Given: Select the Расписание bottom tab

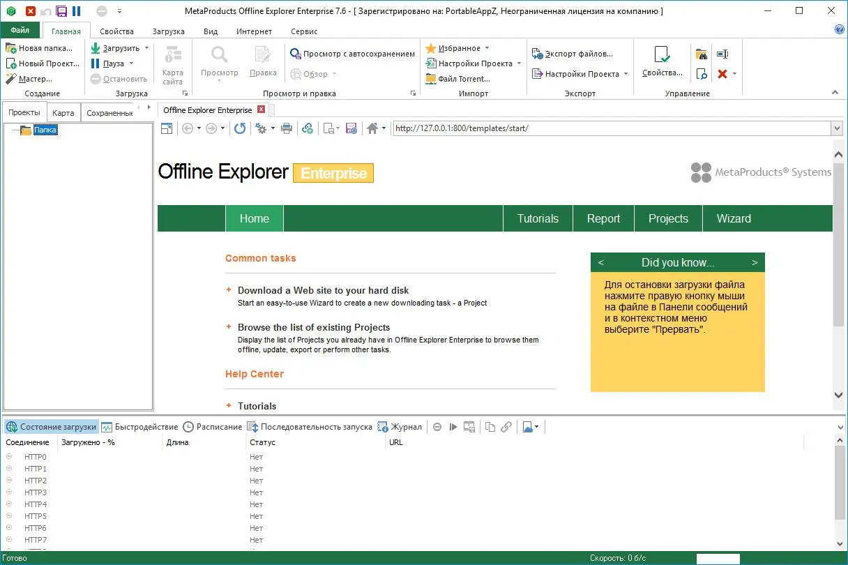Looking at the screenshot, I should [x=213, y=427].
